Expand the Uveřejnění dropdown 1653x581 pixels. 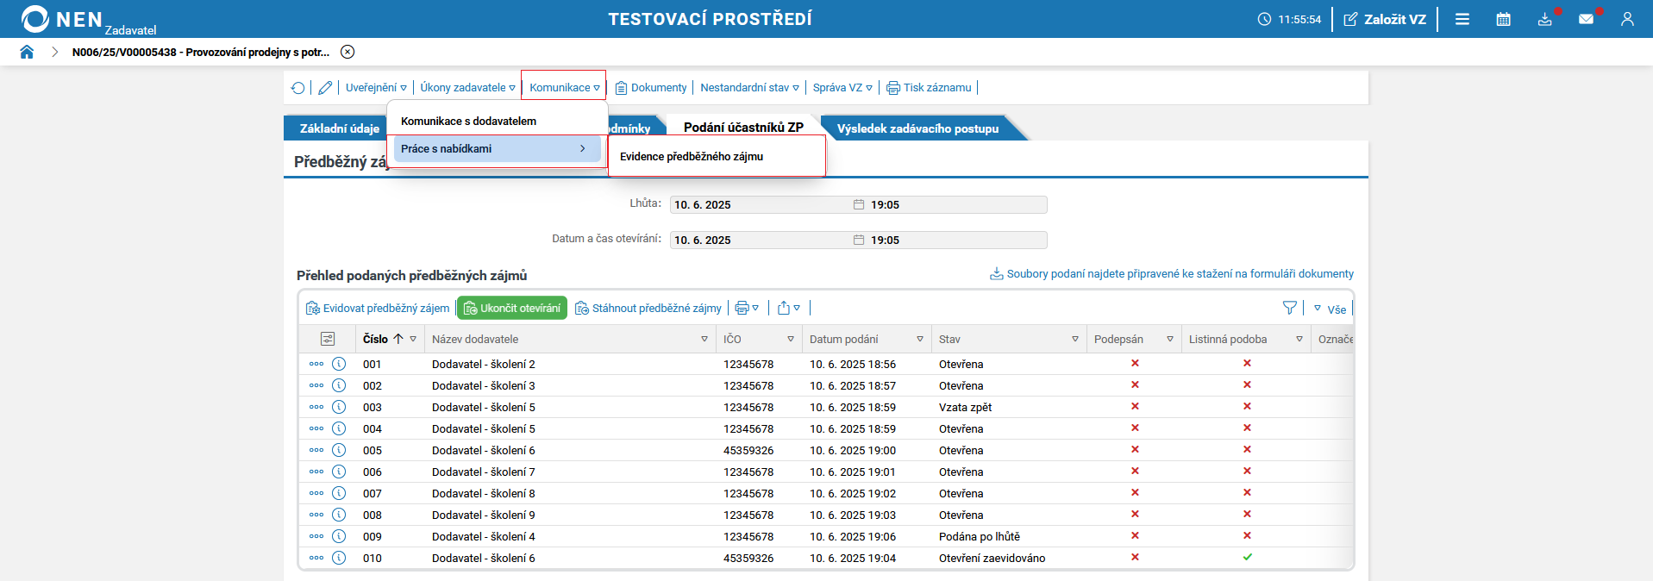coord(376,88)
